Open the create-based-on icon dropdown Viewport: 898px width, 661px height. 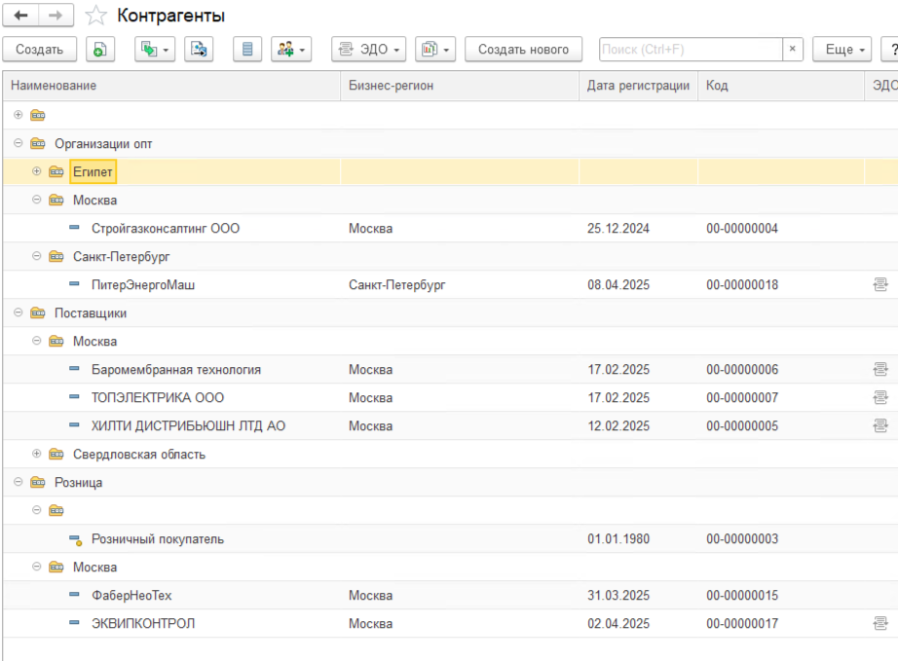pos(155,50)
